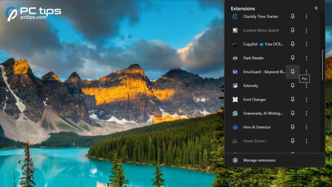Viewport: 332px width, 187px height.
Task: Open more options for Hover Zoom+
Action: (306, 141)
